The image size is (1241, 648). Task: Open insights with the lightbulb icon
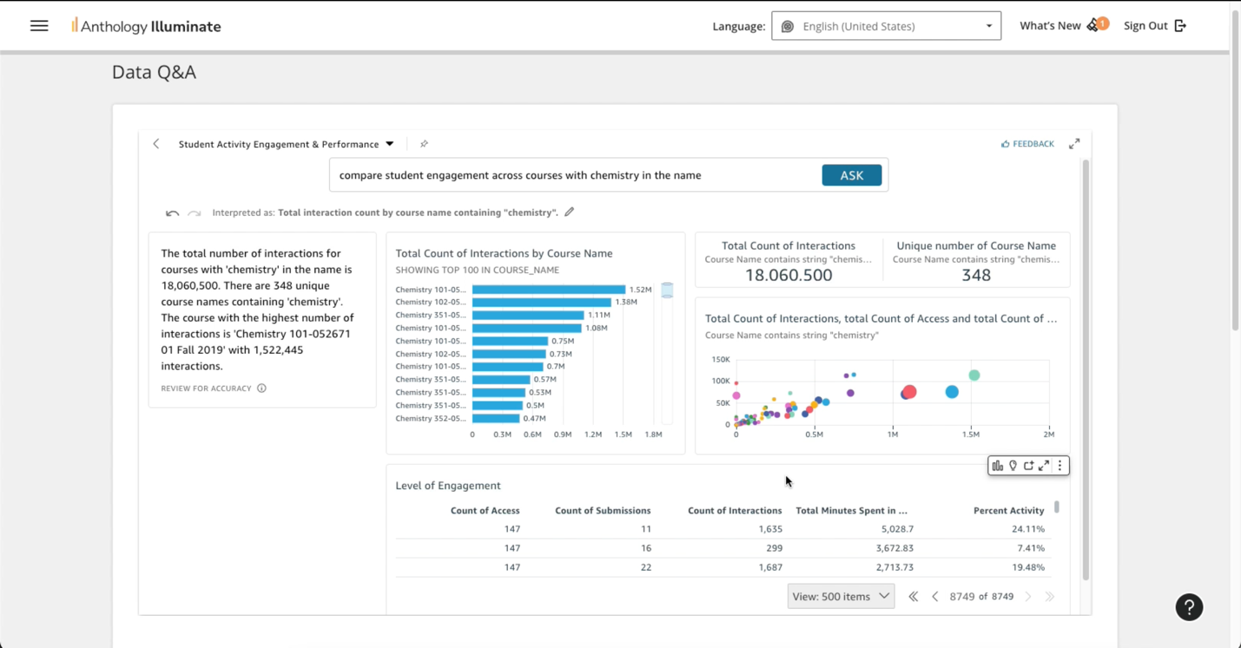click(1013, 466)
